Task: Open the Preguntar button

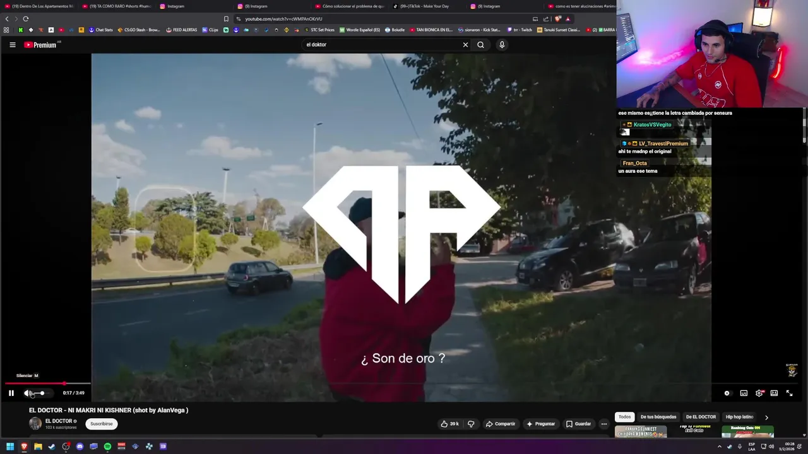Action: tap(541, 424)
